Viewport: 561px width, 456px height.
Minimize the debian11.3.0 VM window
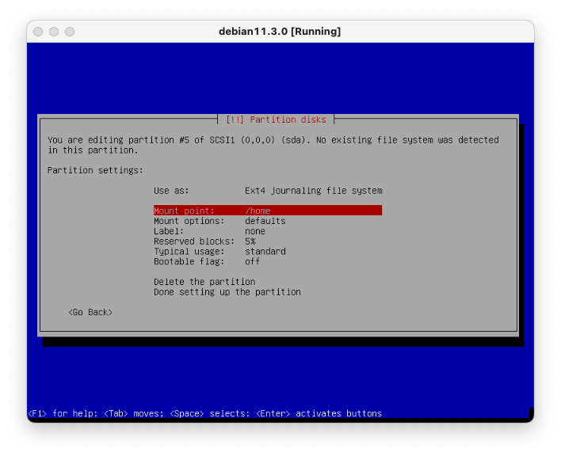(x=53, y=32)
